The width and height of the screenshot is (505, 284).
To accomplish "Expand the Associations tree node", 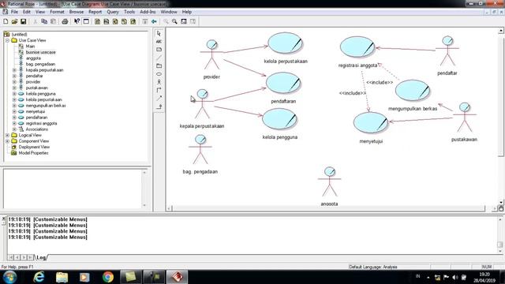I will pyautogui.click(x=14, y=129).
